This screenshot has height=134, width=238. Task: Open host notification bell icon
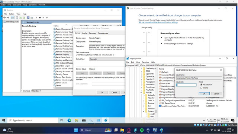point(233,130)
